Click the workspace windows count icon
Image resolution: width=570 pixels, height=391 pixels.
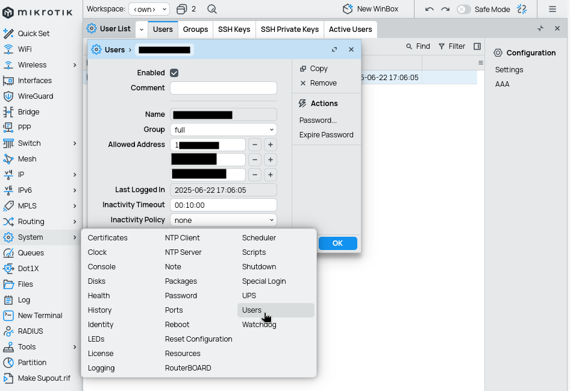[x=182, y=9]
